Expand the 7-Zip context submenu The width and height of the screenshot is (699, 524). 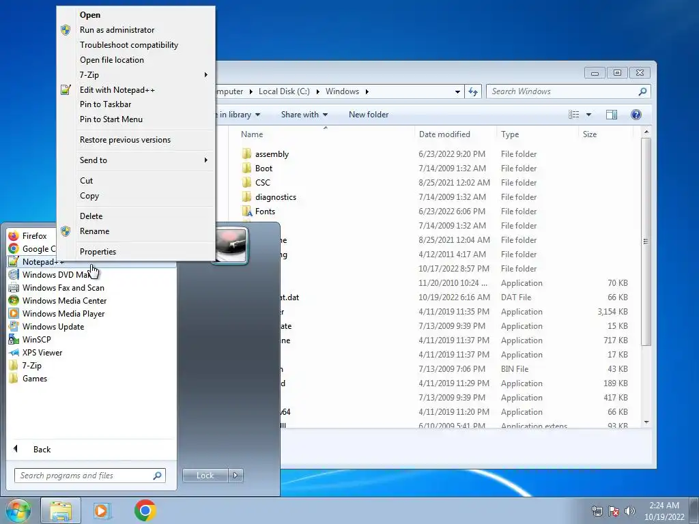pyautogui.click(x=206, y=74)
